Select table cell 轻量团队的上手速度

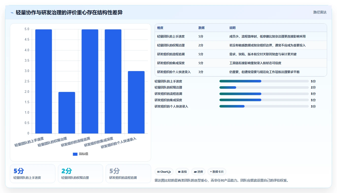tap(171, 37)
